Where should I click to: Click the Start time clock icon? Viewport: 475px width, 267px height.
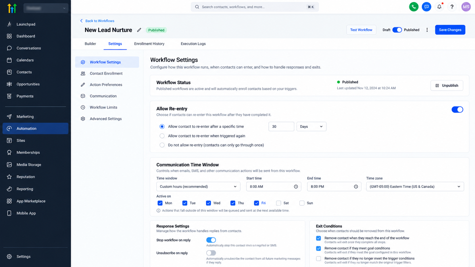[x=296, y=187]
